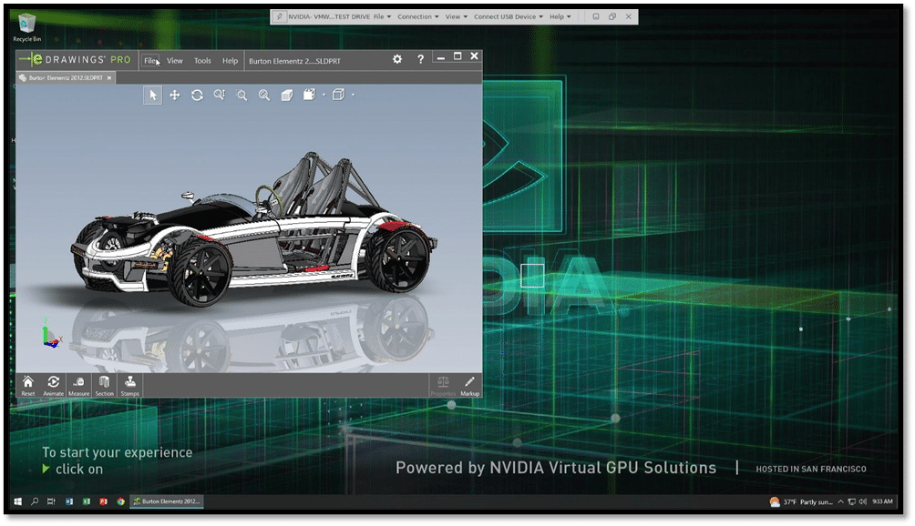Open the weather widget showing 37°F
This screenshot has width=915, height=526.
coord(801,501)
